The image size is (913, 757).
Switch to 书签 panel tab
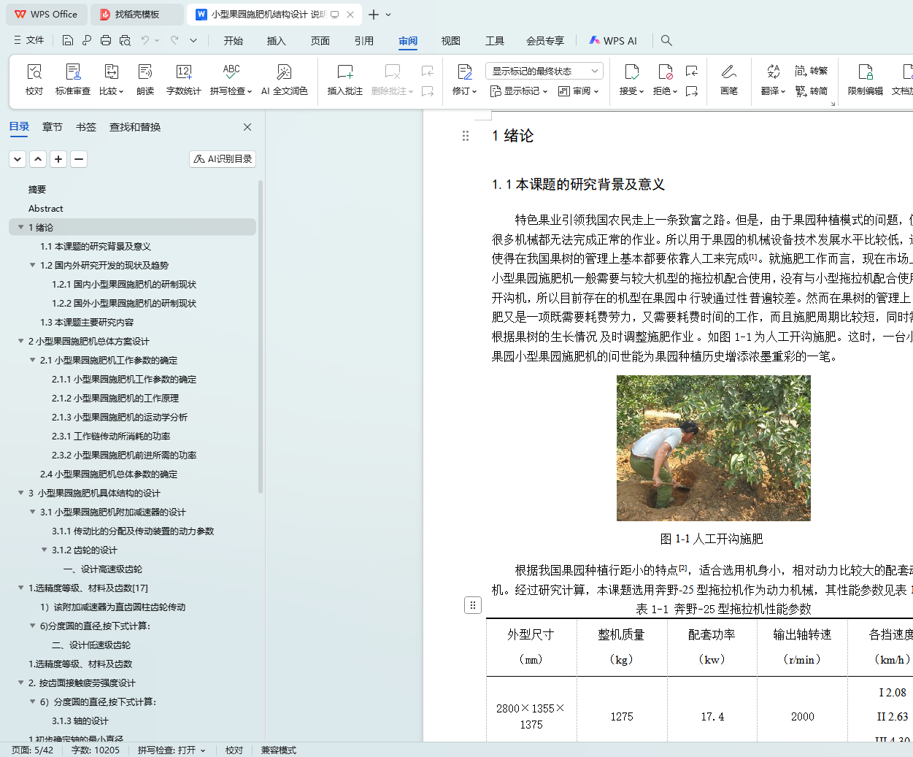click(86, 127)
